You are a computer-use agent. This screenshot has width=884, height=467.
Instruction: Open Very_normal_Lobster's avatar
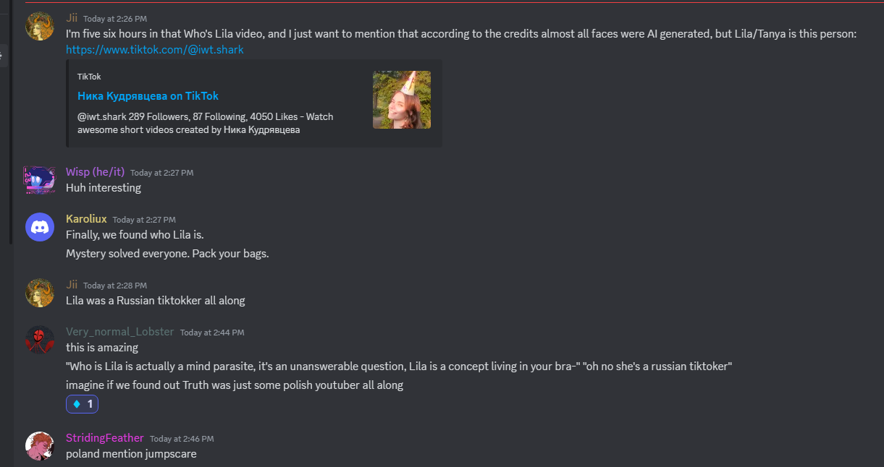coord(40,340)
